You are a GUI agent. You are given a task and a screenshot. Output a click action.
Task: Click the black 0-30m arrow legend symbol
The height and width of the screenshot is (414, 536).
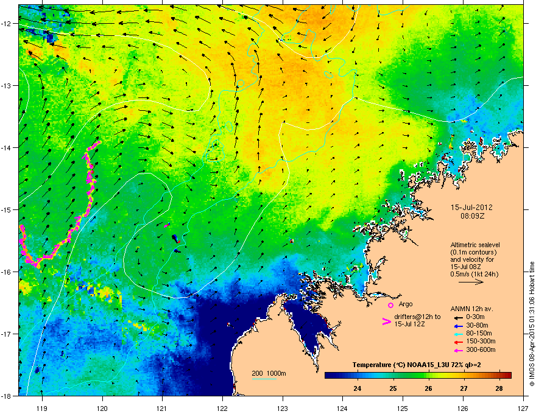click(458, 317)
